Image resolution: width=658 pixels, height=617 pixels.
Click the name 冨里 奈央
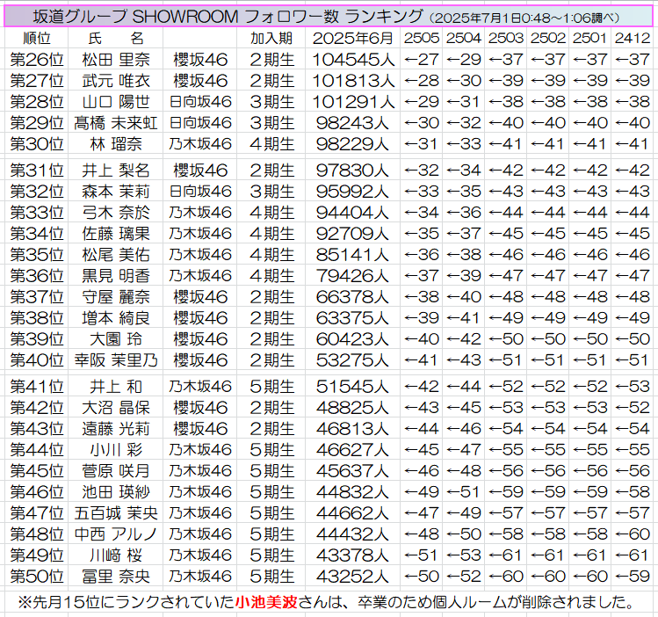click(x=116, y=577)
